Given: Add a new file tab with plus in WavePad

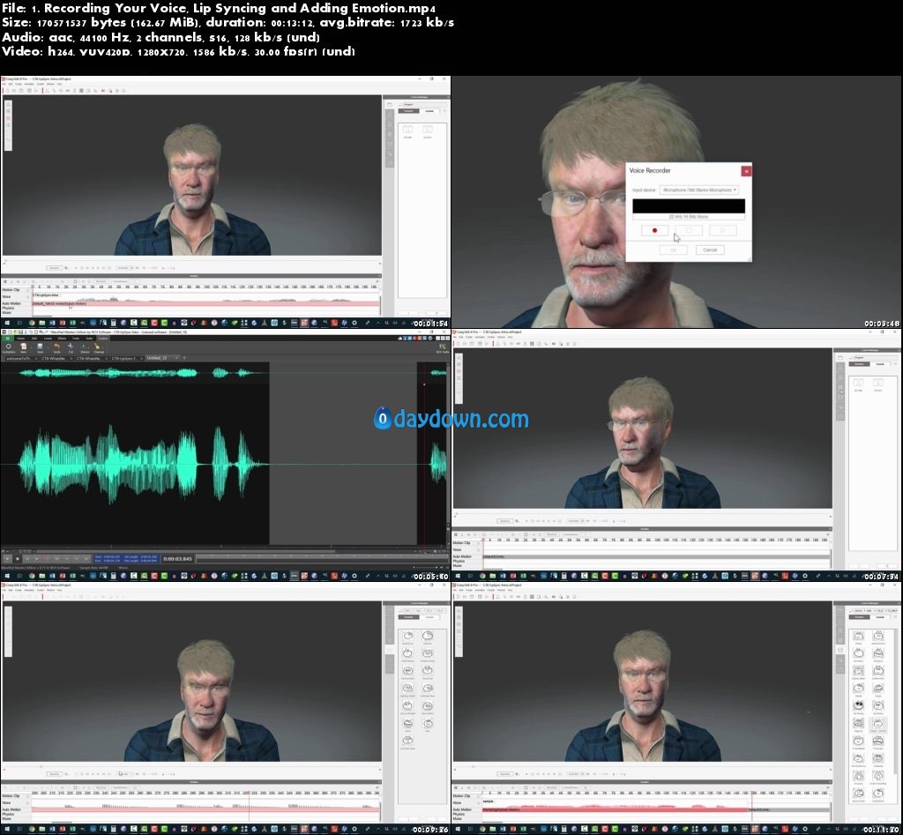Looking at the screenshot, I should tap(184, 358).
